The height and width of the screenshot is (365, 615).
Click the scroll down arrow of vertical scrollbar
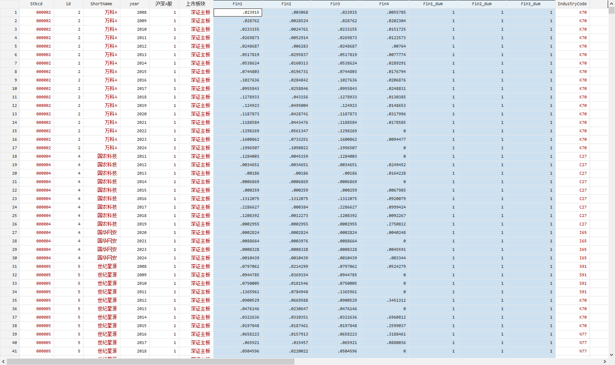(611, 355)
